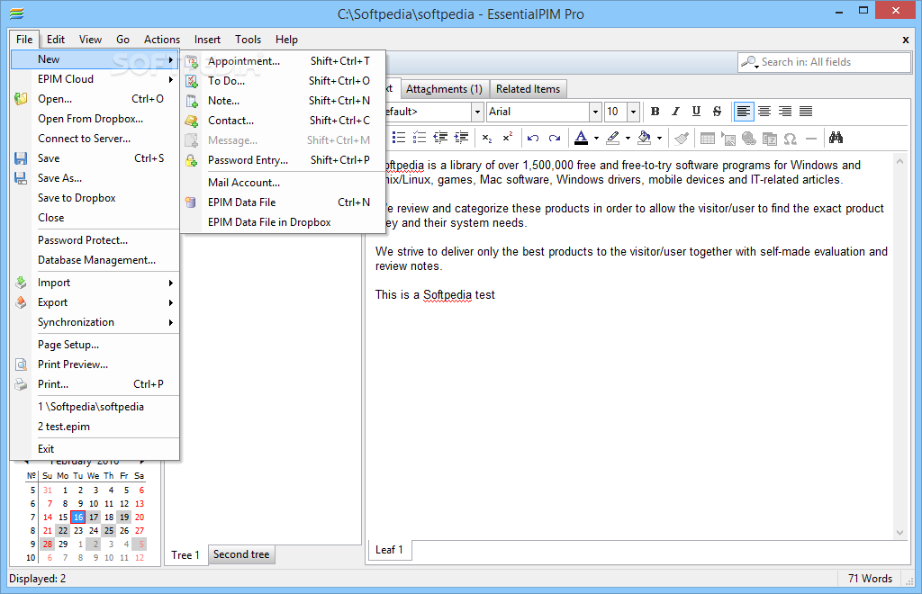Justify the text

(x=806, y=111)
